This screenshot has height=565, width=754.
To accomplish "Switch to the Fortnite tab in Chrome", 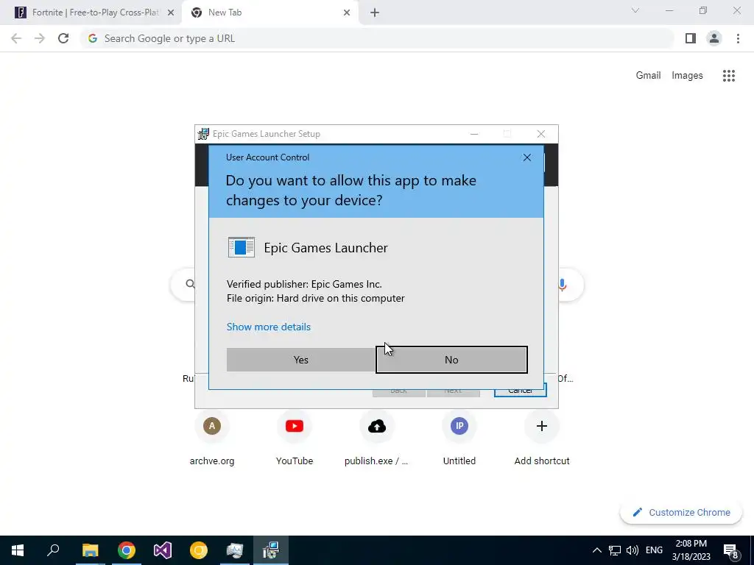I will [91, 13].
